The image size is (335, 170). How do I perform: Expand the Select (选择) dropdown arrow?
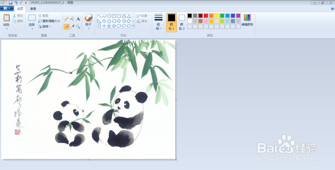pyautogui.click(x=32, y=28)
